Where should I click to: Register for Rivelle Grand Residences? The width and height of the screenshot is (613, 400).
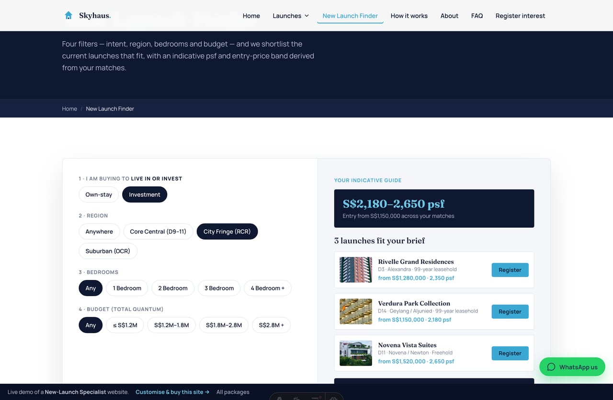[510, 270]
